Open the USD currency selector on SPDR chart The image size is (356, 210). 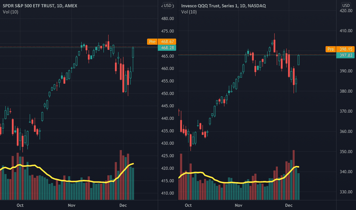coord(168,5)
